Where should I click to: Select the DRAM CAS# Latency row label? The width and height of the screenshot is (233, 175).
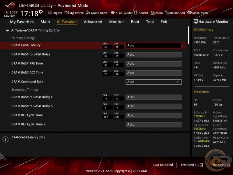pyautogui.click(x=26, y=45)
